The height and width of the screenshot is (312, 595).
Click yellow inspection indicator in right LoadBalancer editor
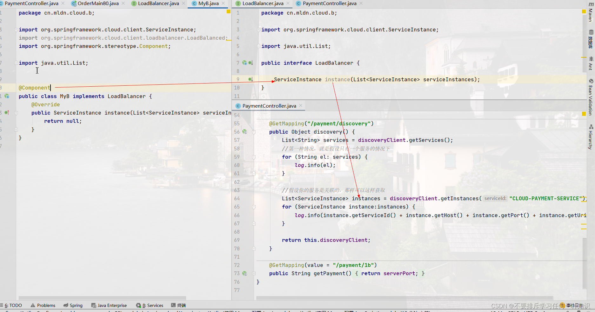coord(584,11)
